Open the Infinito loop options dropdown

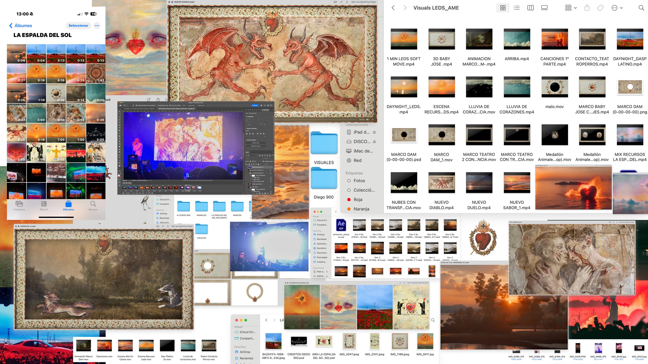129,193
